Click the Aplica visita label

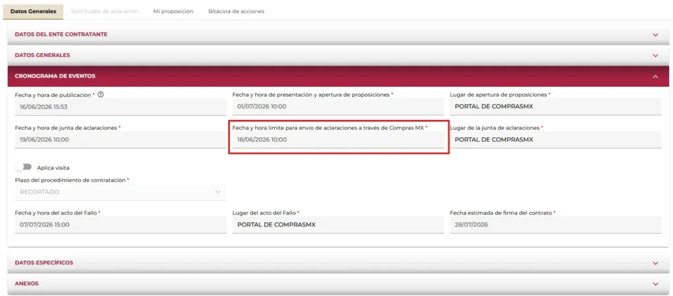coord(53,168)
